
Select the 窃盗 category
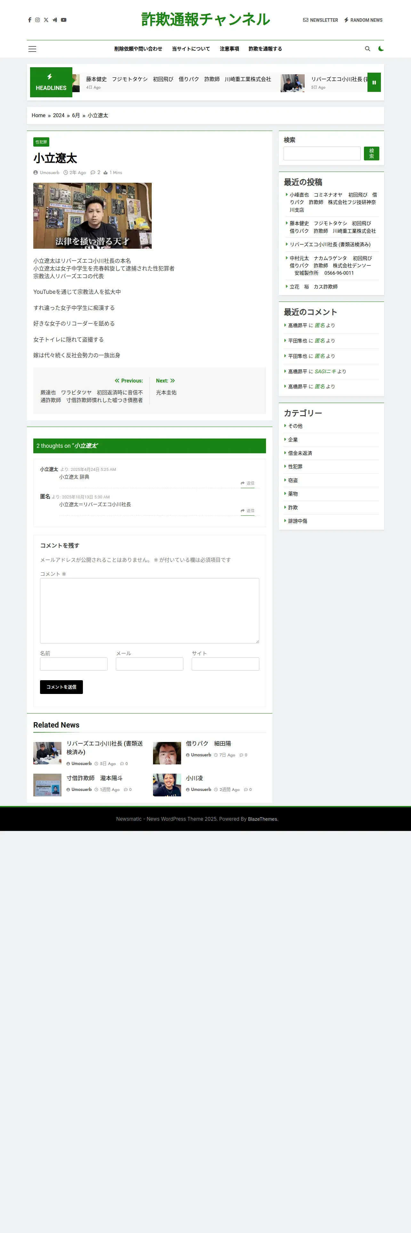coord(293,480)
